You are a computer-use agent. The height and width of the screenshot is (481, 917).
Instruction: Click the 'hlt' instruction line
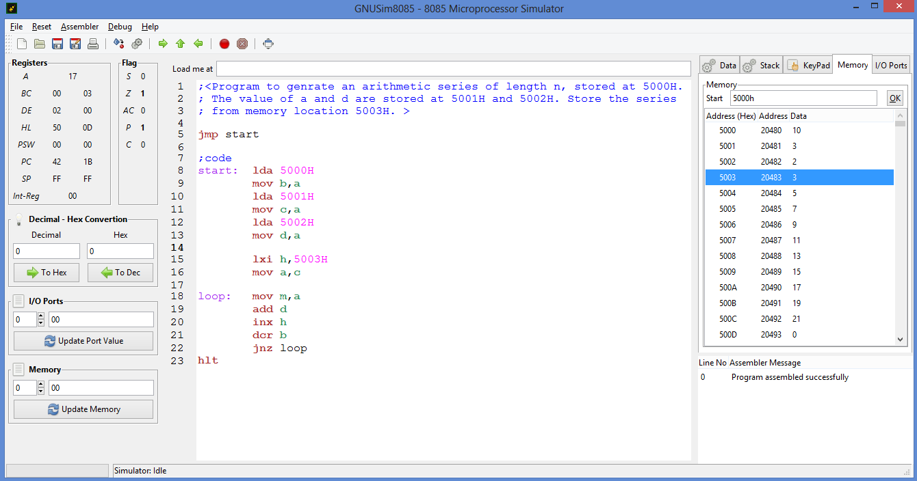(208, 360)
